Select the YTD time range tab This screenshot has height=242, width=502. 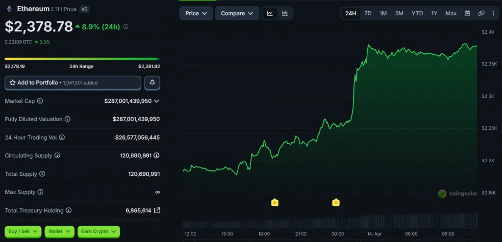pyautogui.click(x=417, y=13)
